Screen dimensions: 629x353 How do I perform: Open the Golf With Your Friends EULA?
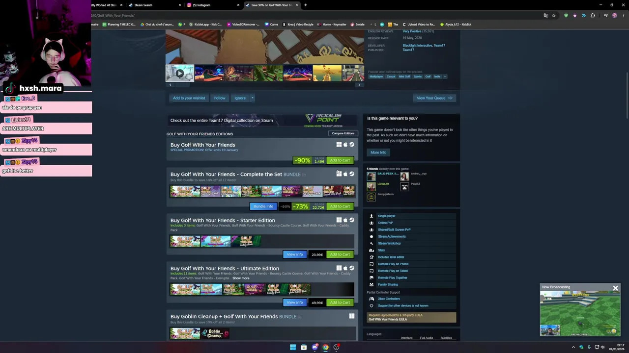[x=388, y=320]
